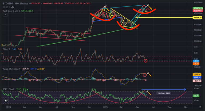The image size is (205, 111).
Task: Select the red circle on the MACD line
Action: 145,75
